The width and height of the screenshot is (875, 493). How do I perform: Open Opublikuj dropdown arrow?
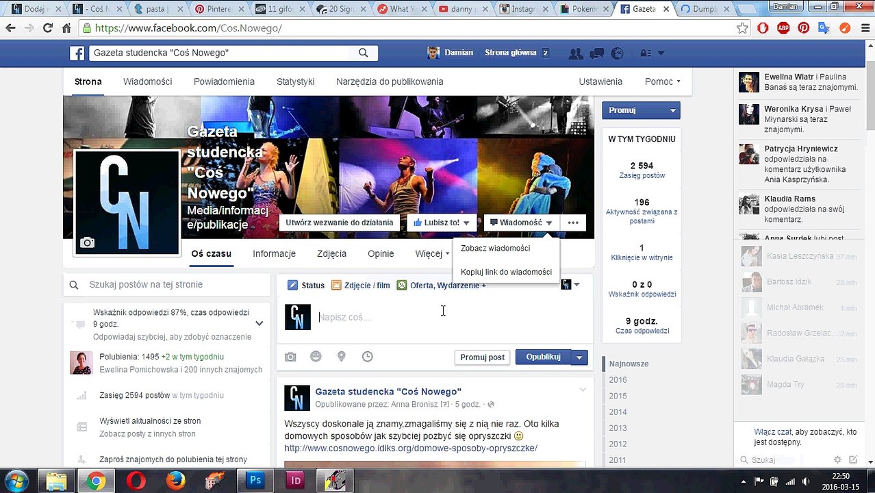pyautogui.click(x=579, y=357)
